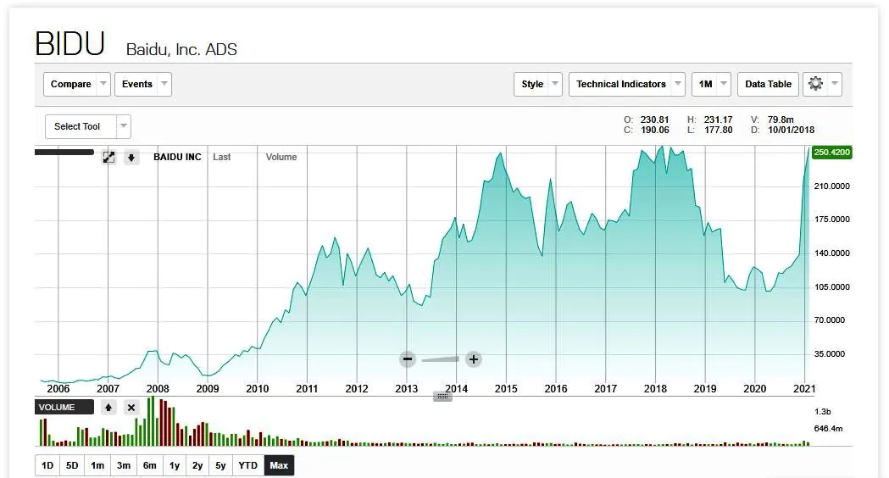889x478 pixels.
Task: Open the 1M interval dropdown arrow
Action: (x=724, y=84)
